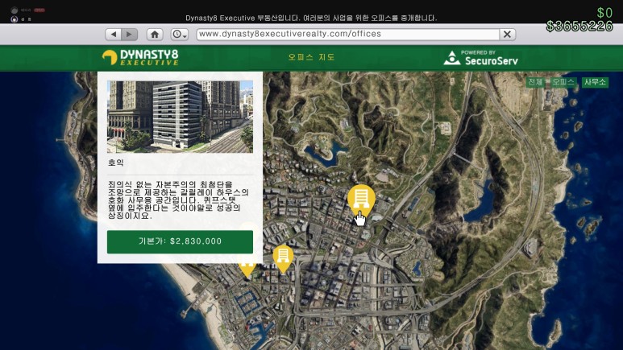This screenshot has width=623, height=350.
Task: Click the office building photo thumbnail
Action: 180,117
